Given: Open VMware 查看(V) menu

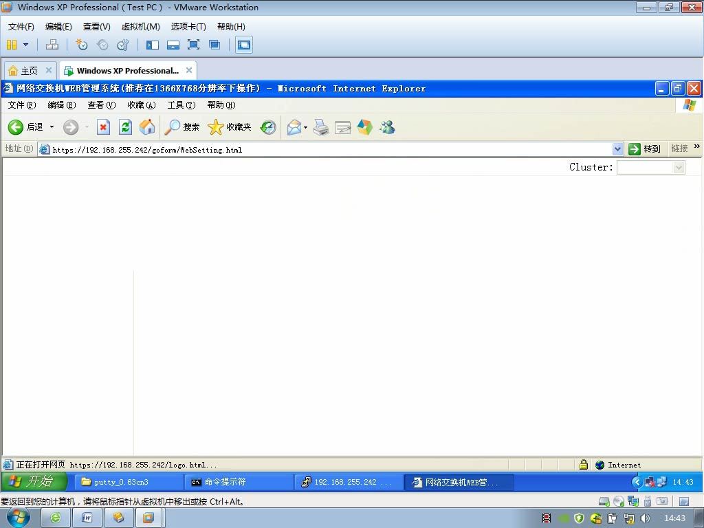Looking at the screenshot, I should 96,27.
